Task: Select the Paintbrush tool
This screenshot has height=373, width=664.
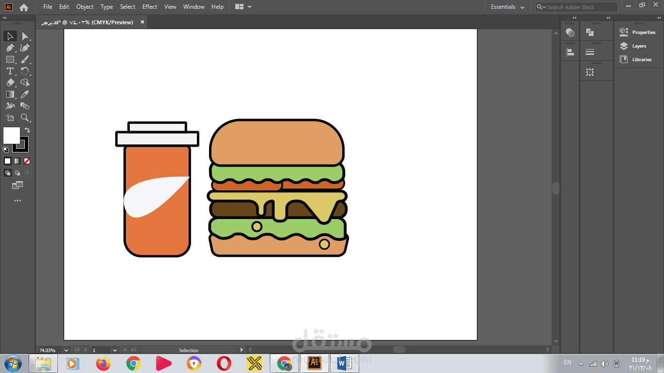Action: click(25, 59)
